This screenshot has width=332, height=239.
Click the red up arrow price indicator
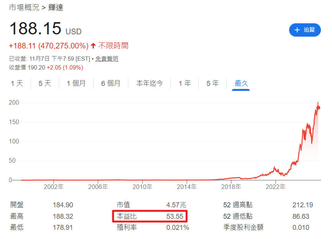click(x=93, y=46)
